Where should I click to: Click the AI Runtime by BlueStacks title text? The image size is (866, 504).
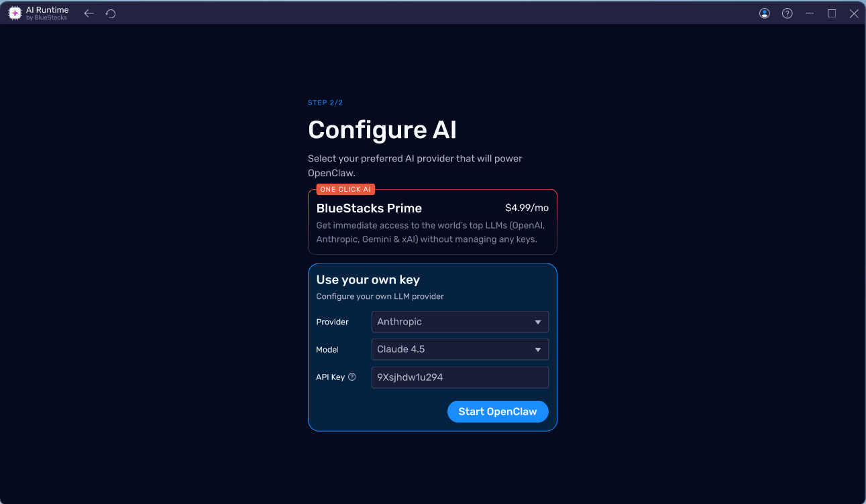tap(47, 13)
